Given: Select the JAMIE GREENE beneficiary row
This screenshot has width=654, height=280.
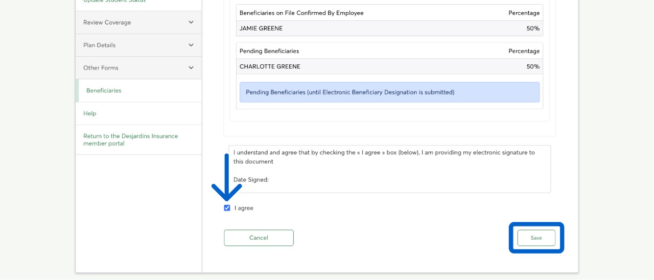Looking at the screenshot, I should click(x=389, y=29).
